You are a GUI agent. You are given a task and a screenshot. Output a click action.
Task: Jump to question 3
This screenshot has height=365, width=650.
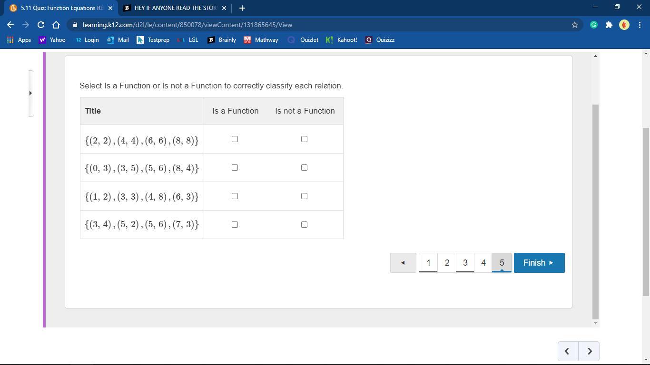point(465,263)
